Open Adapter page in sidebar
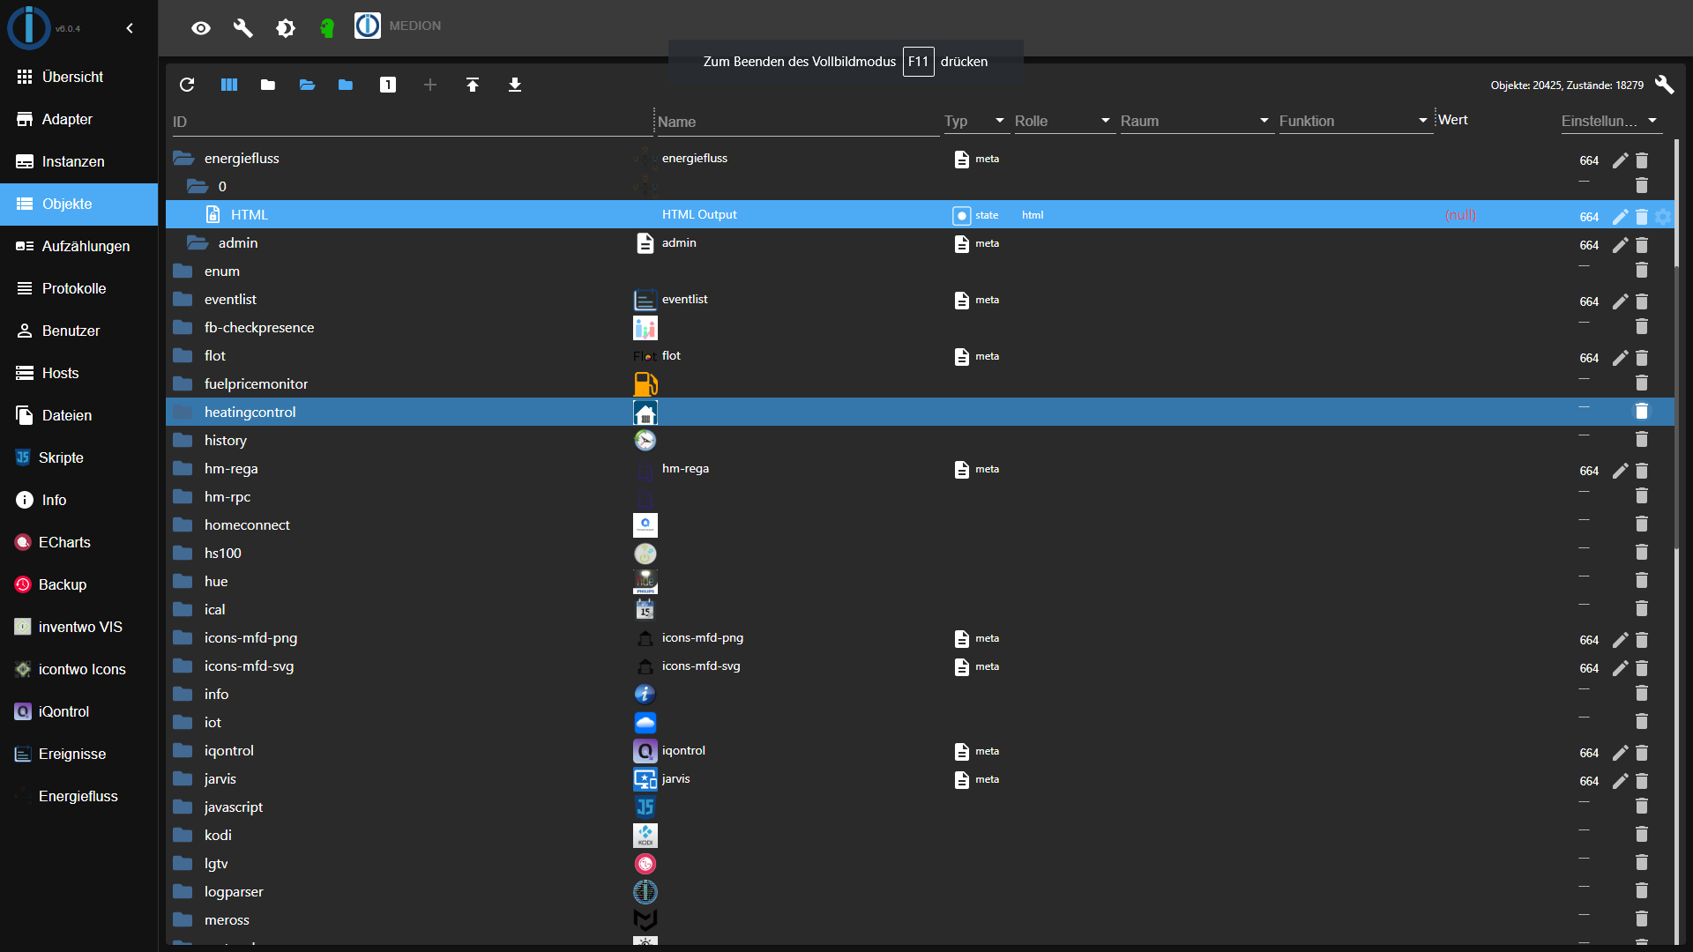 pyautogui.click(x=78, y=119)
